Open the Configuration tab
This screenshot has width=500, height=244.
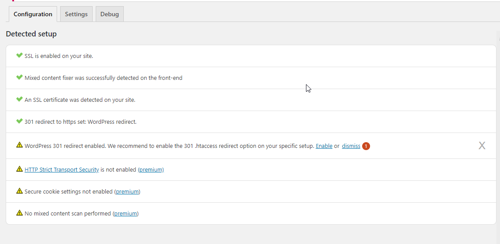click(33, 14)
